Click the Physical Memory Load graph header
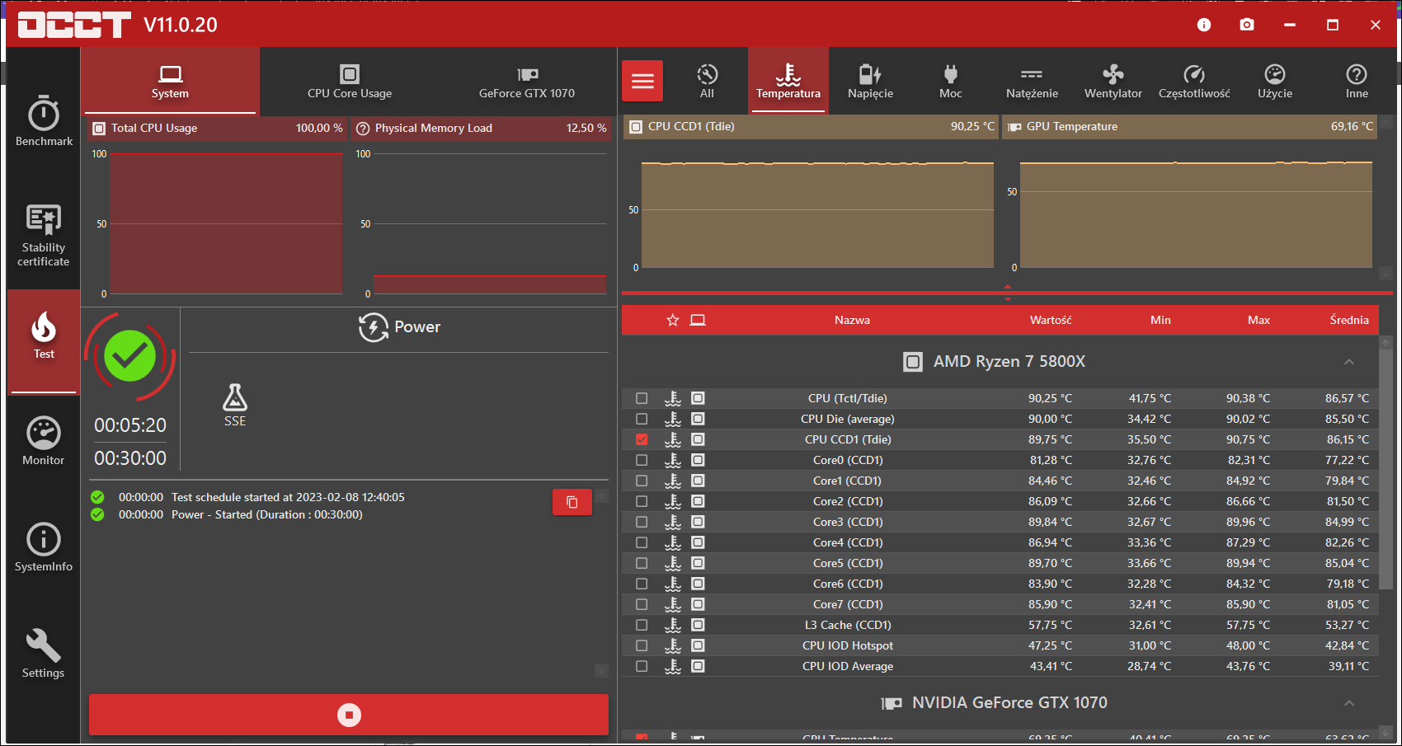The height and width of the screenshot is (746, 1402). tap(482, 129)
